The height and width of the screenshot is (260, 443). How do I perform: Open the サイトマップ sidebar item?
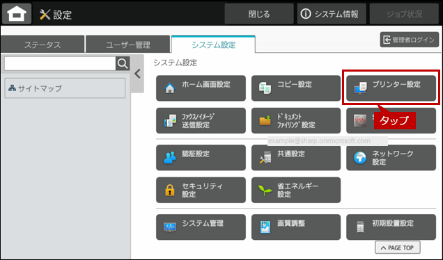coord(65,88)
